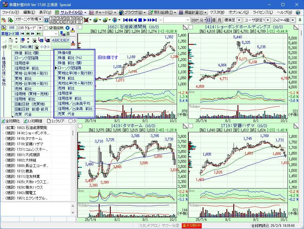Click the add stock green plus icon
Image resolution: width=304 pixels, height=229 pixels.
[10, 20]
